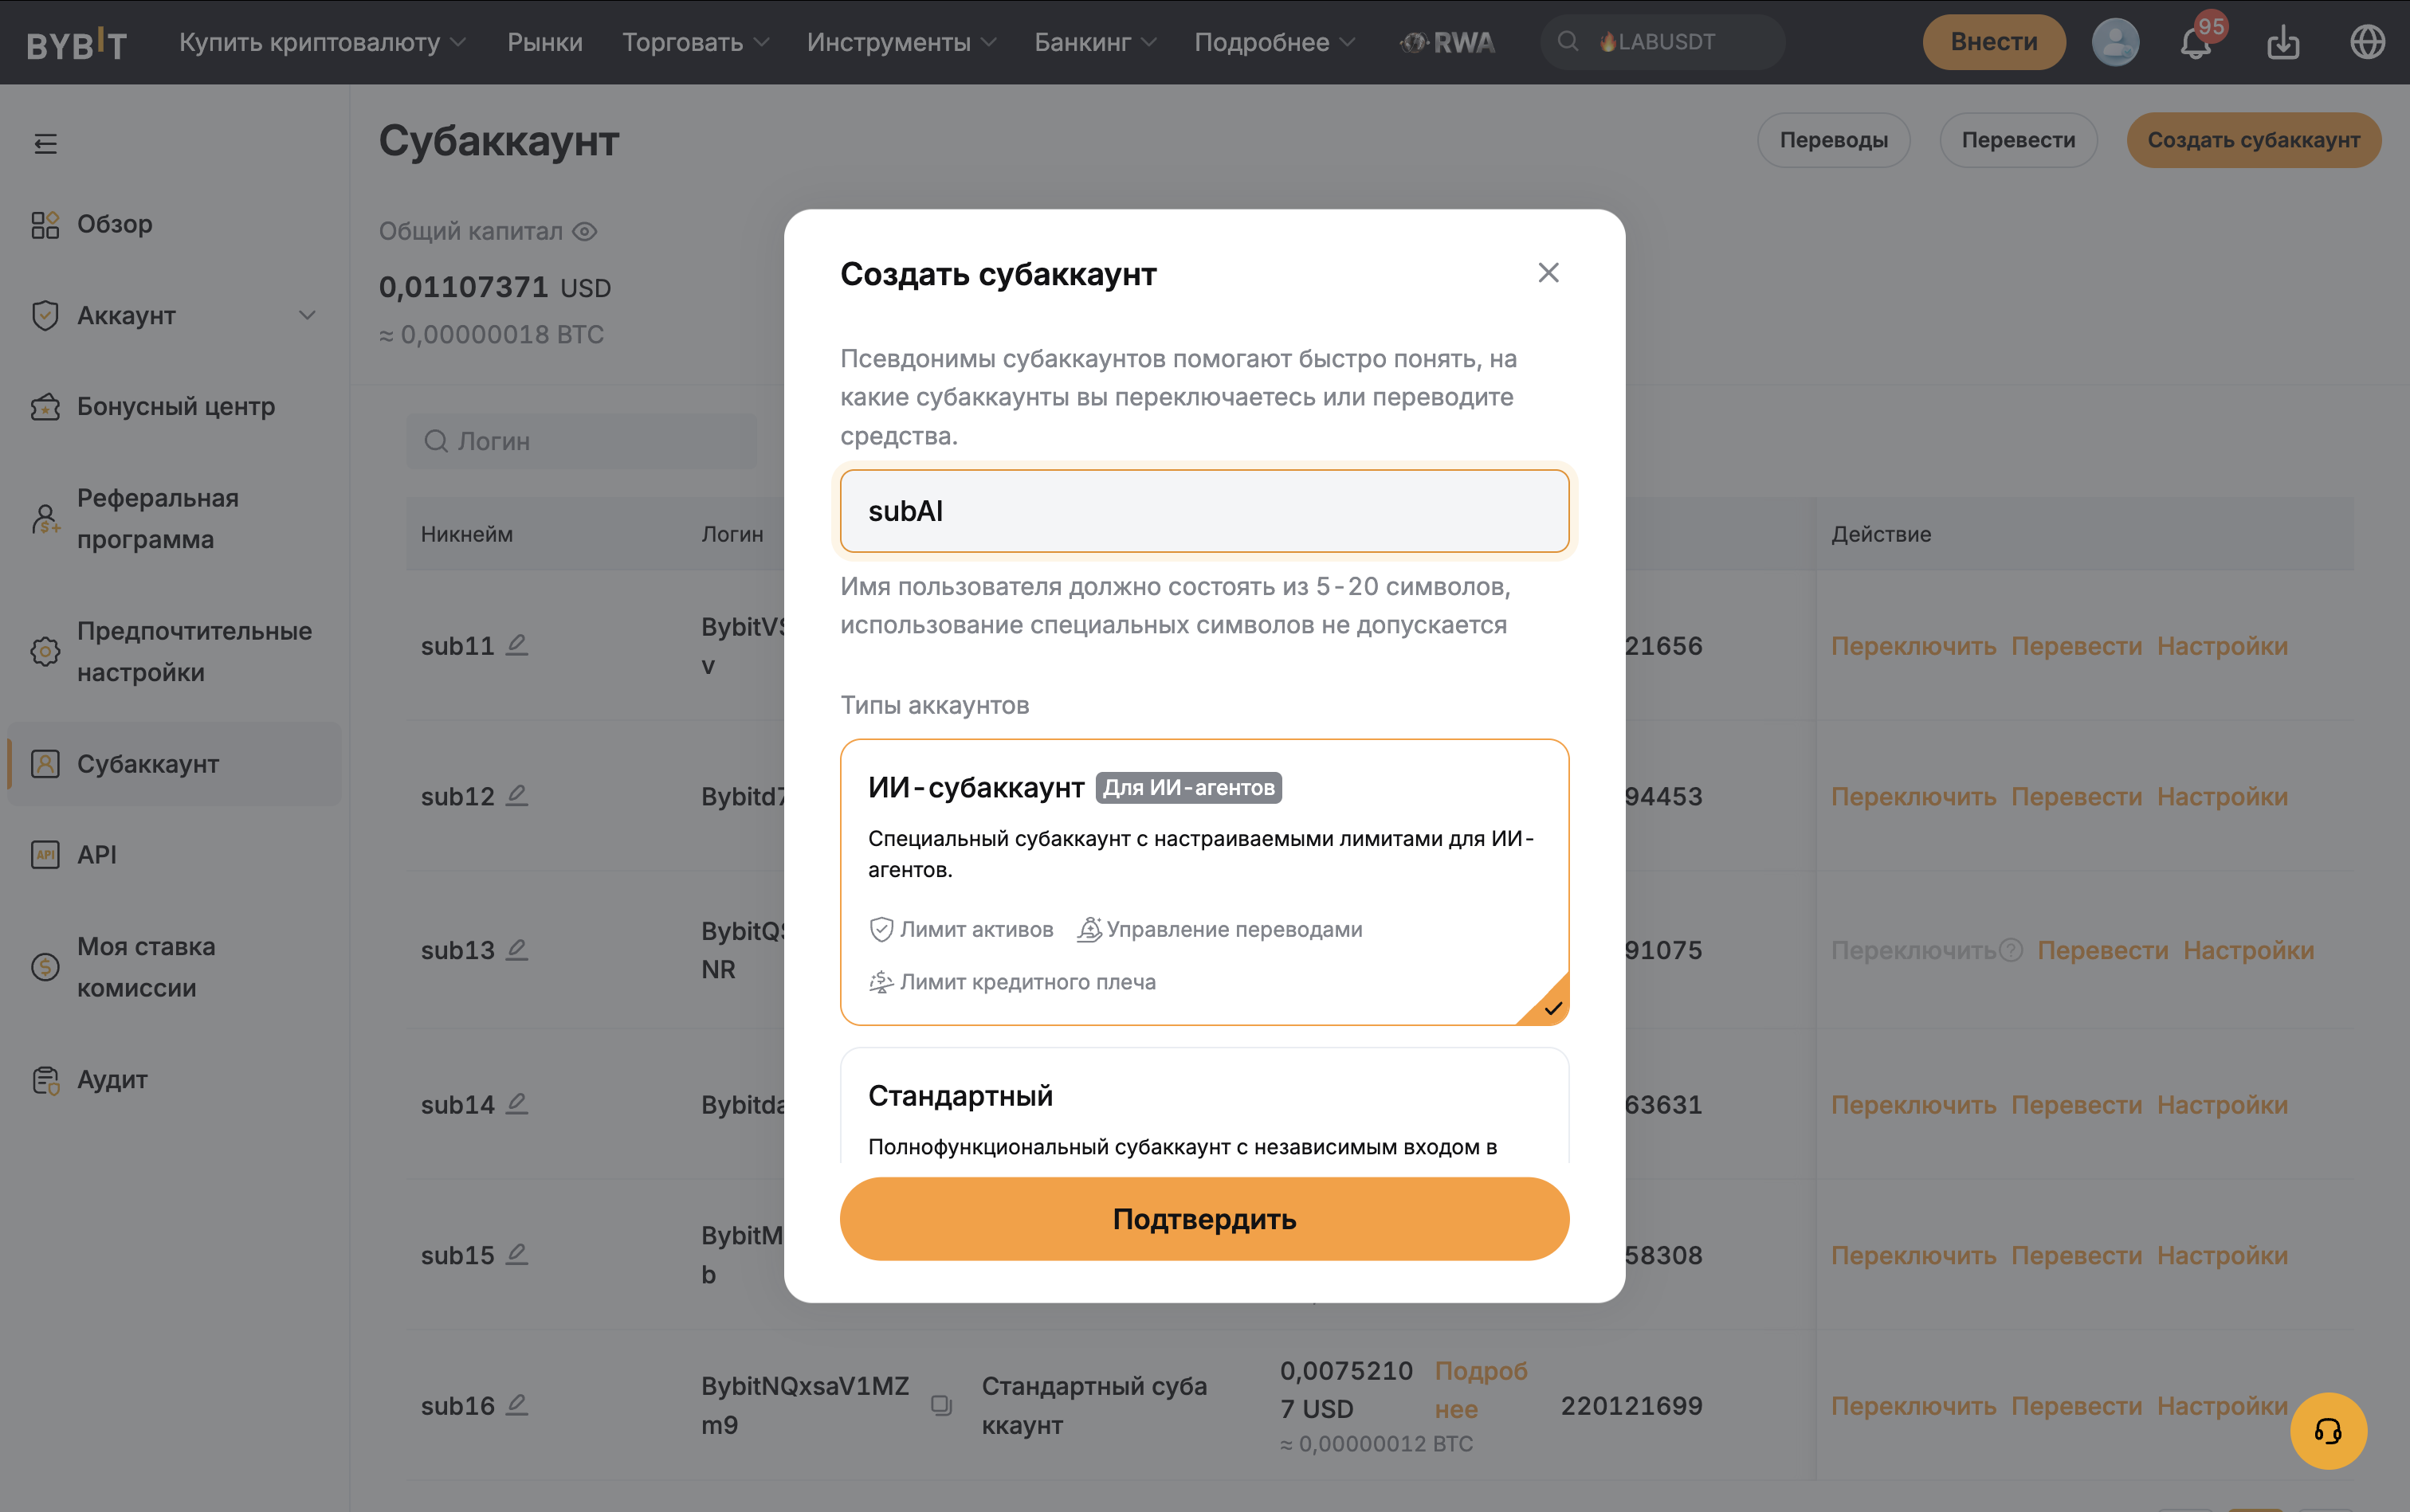
Task: Click Перевести for sub16
Action: pos(2076,1406)
